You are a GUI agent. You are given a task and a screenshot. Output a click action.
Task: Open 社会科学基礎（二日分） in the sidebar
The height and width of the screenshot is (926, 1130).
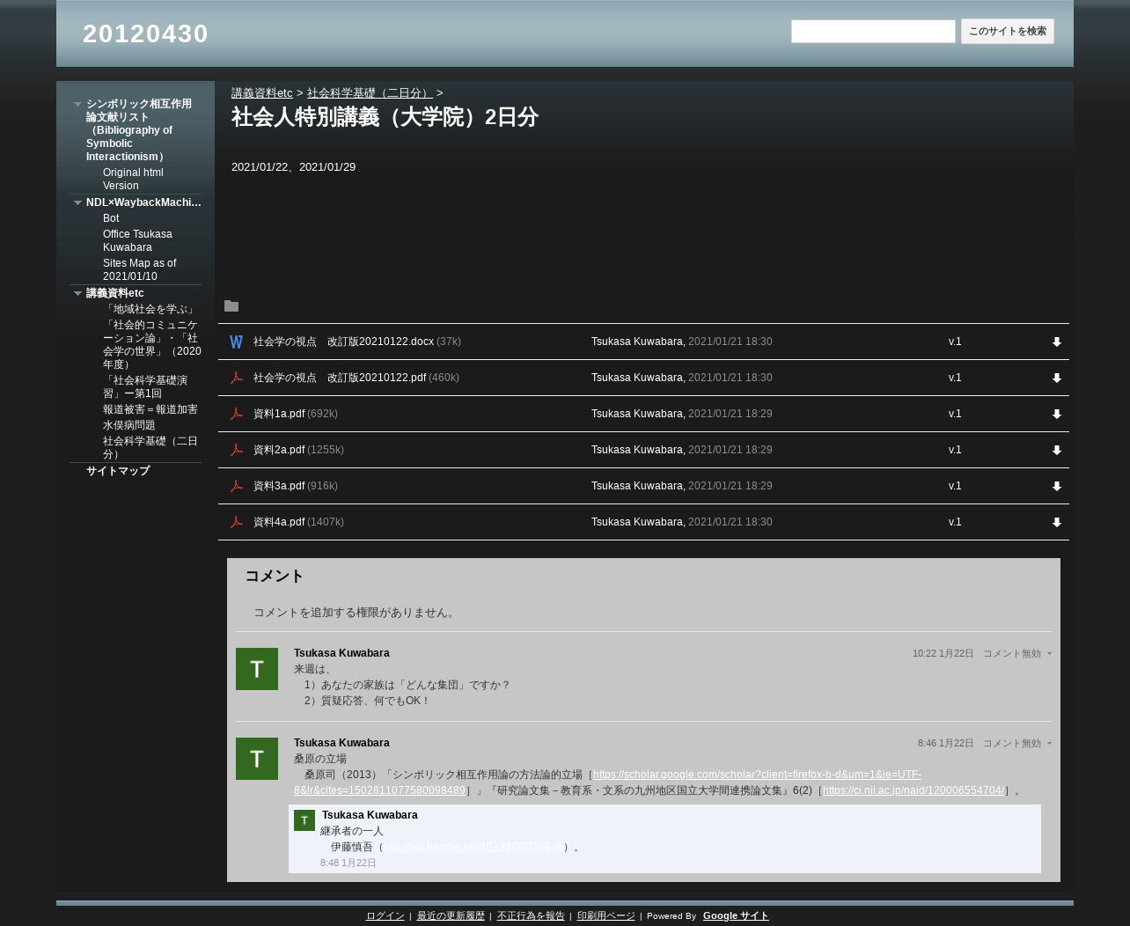[x=150, y=447]
